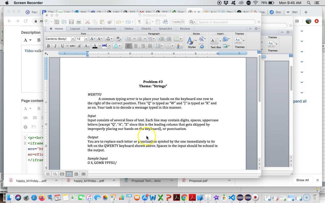Toggle Align Text Left
This screenshot has height=203, width=325.
tap(129, 46)
